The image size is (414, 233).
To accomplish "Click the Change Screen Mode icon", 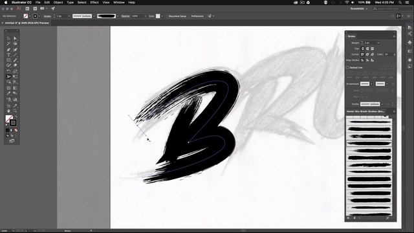I will point(12,141).
